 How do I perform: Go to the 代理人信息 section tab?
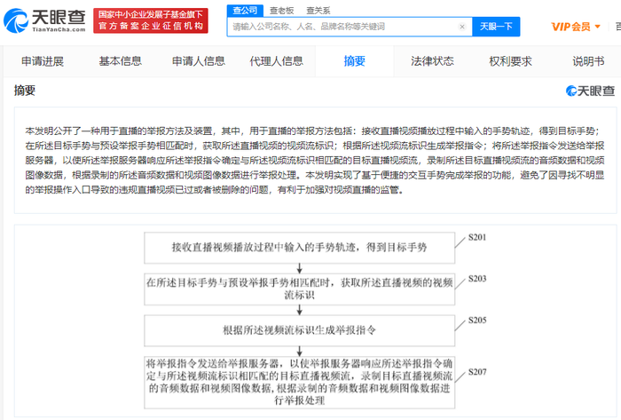coord(277,61)
